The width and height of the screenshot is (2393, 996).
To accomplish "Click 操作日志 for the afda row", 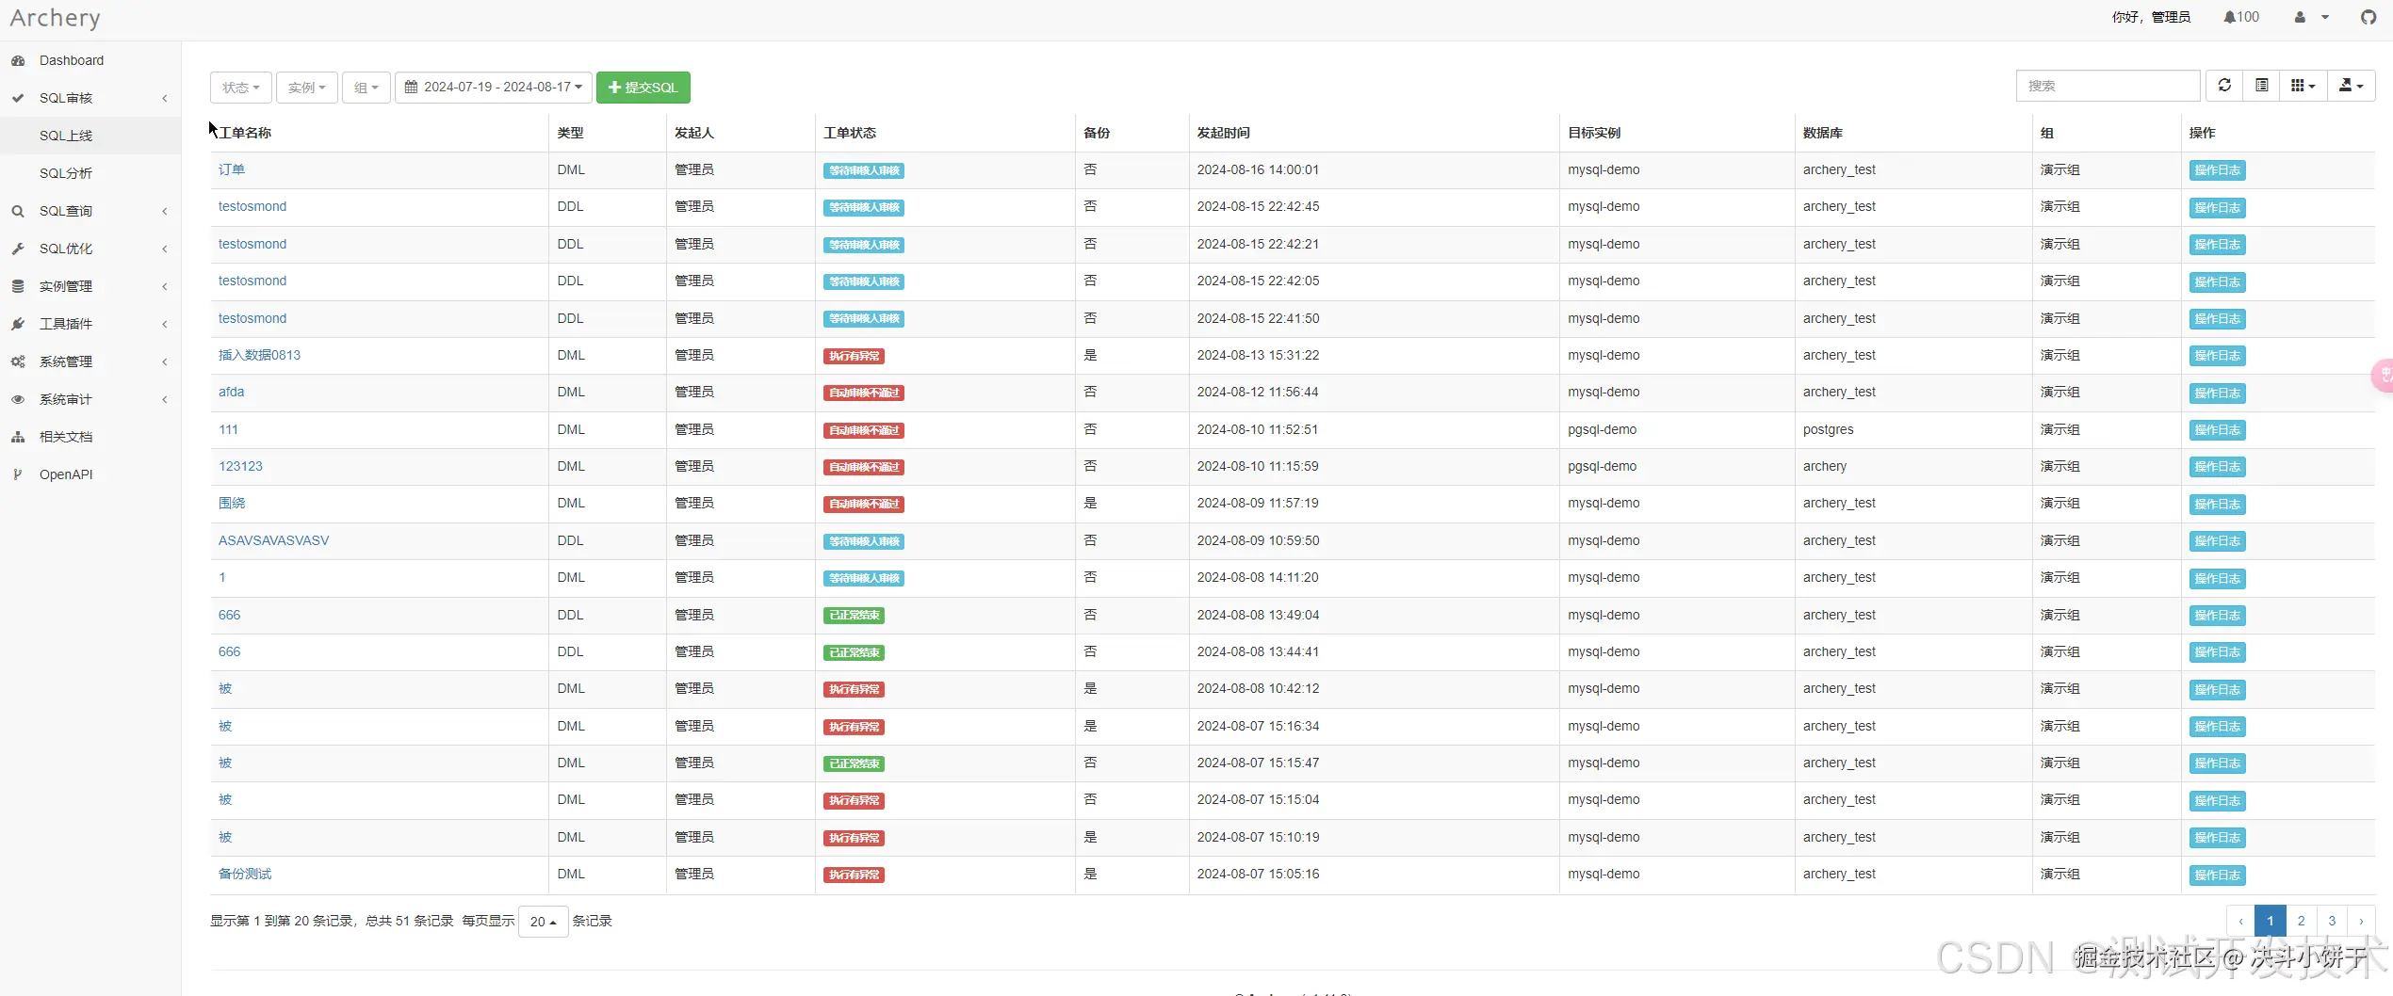I will [2217, 393].
